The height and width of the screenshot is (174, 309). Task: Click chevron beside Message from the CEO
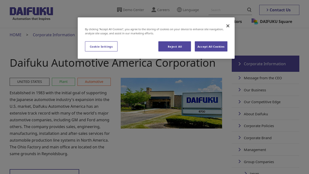(x=239, y=78)
